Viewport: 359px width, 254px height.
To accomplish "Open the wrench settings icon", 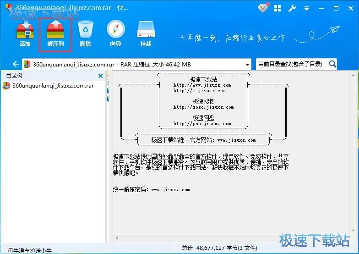I will [x=292, y=8].
